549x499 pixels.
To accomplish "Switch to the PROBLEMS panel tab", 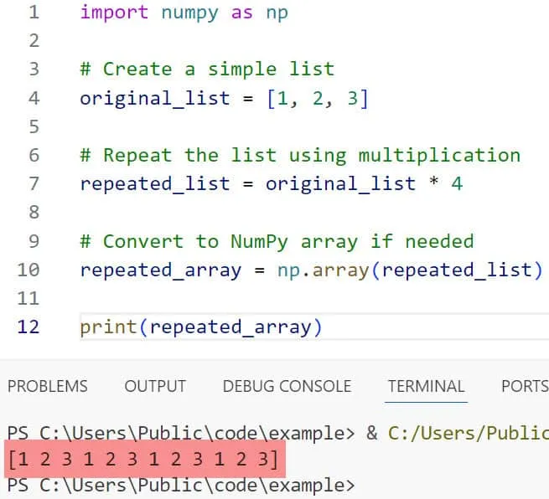I will point(47,386).
